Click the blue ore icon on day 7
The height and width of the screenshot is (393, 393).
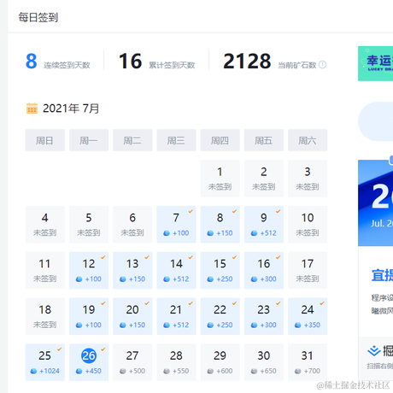pos(167,233)
